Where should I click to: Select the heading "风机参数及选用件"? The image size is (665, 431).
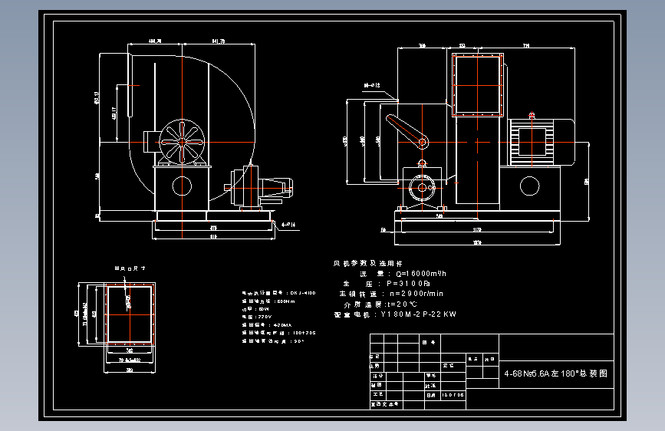(367, 264)
